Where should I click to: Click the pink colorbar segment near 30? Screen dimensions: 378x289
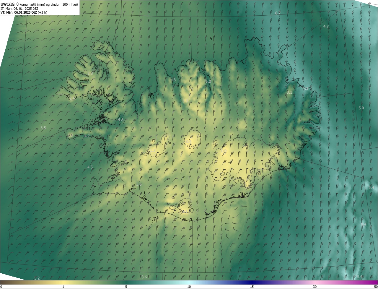pyautogui.click(x=315, y=282)
